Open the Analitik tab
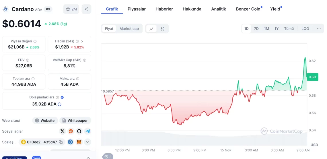The height and width of the screenshot is (159, 327). [219, 9]
